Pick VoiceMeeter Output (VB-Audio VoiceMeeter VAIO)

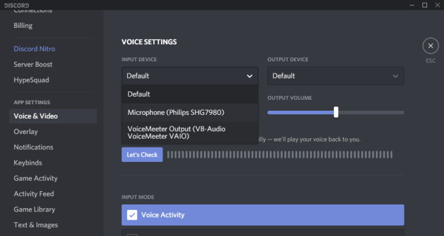tap(190, 133)
